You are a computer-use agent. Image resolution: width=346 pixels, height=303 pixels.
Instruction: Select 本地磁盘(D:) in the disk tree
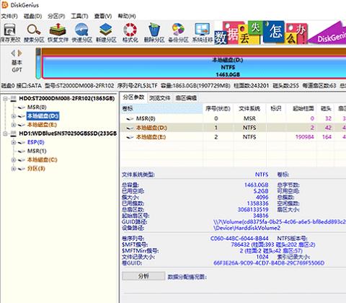pos(43,116)
